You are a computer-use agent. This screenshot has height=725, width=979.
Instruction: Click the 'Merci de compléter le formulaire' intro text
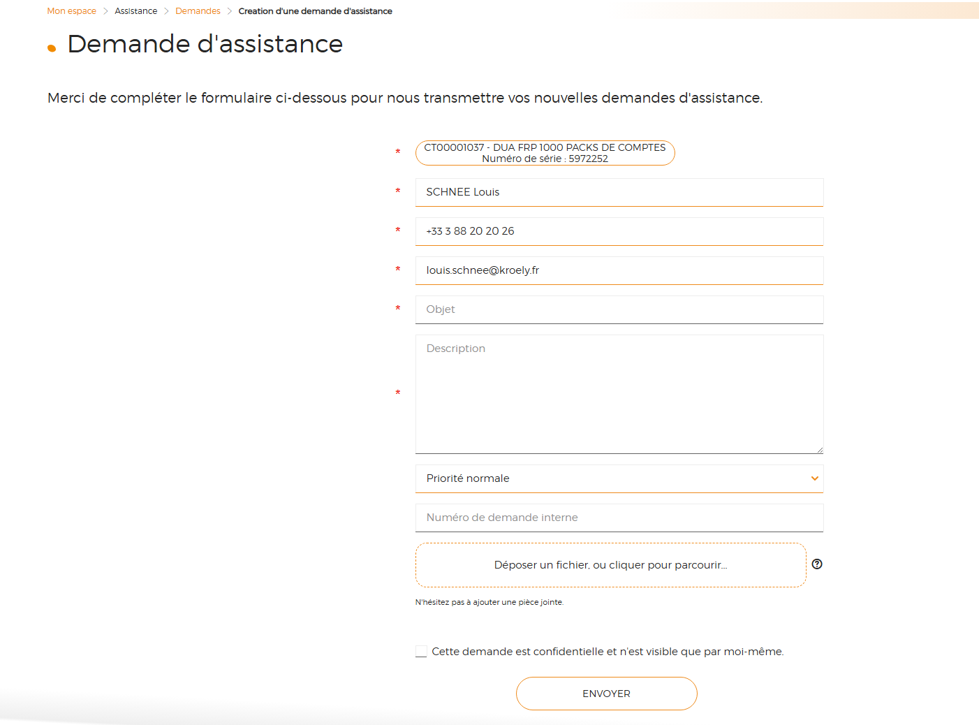405,98
